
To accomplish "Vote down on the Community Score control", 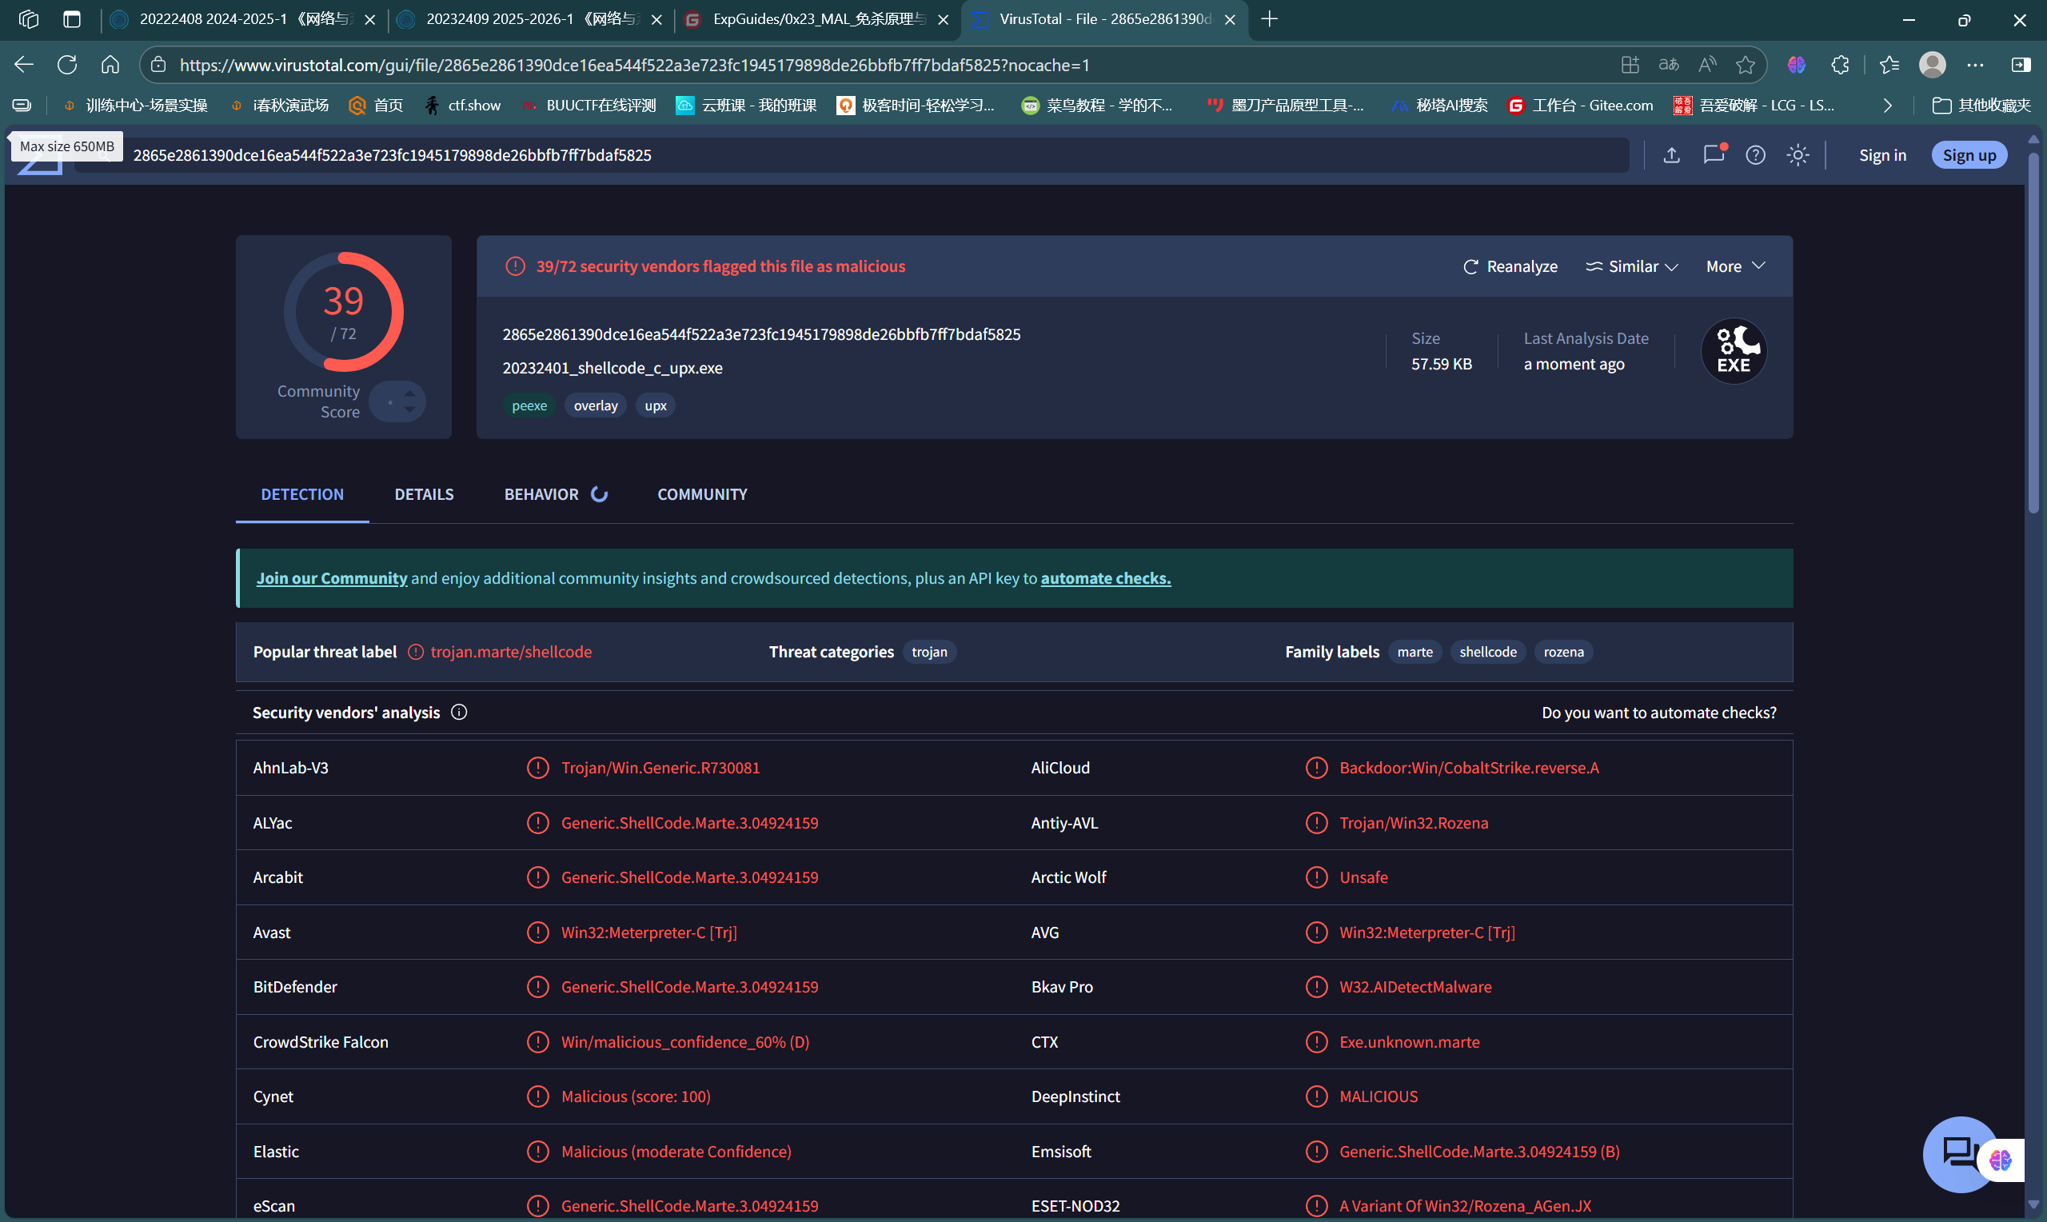I will [409, 409].
